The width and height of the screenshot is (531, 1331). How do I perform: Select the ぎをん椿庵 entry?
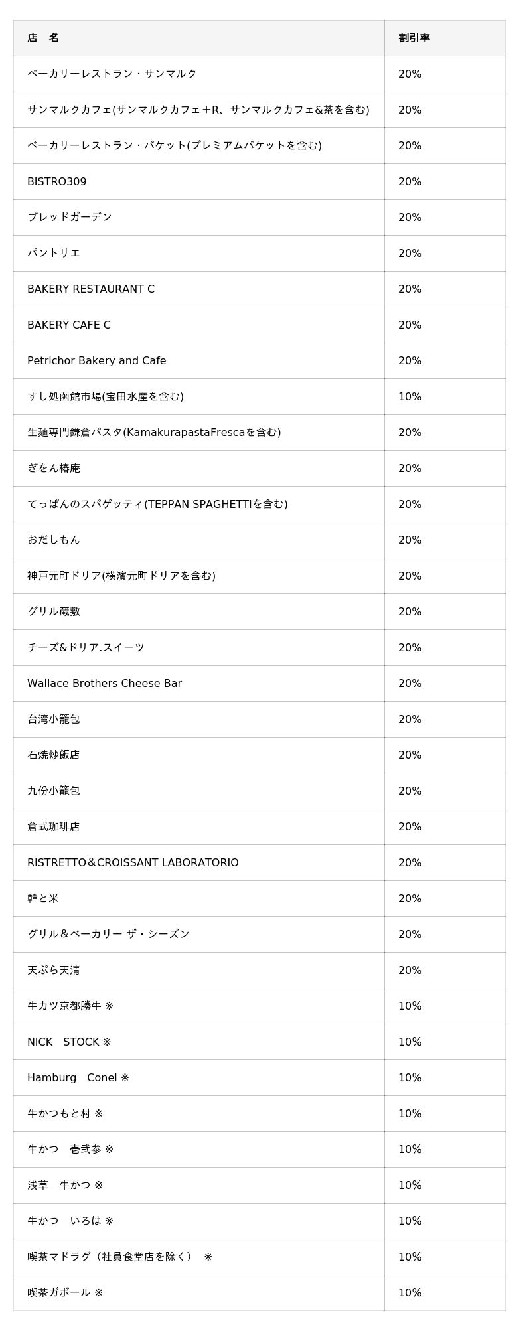54,468
